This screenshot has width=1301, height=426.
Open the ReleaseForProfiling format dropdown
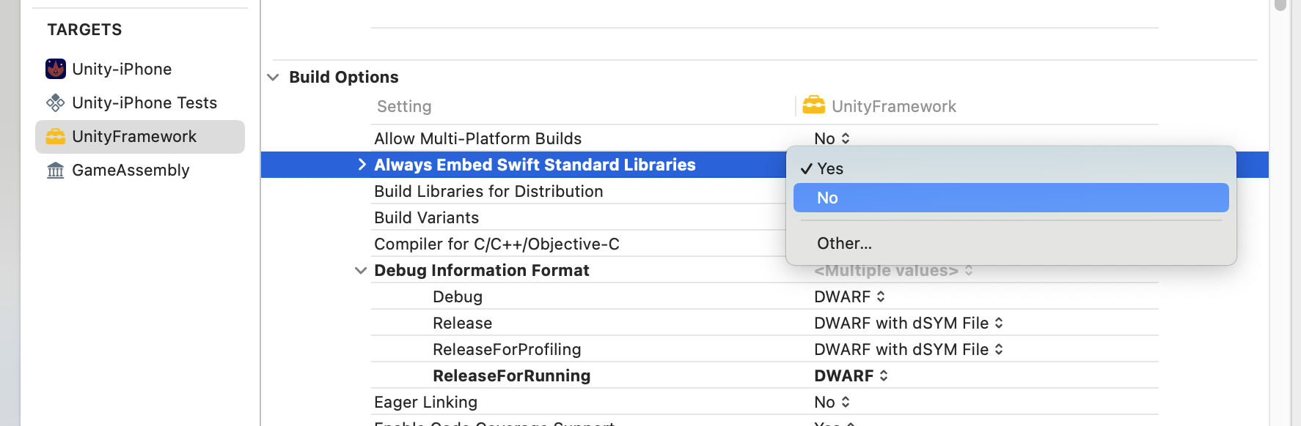(909, 349)
